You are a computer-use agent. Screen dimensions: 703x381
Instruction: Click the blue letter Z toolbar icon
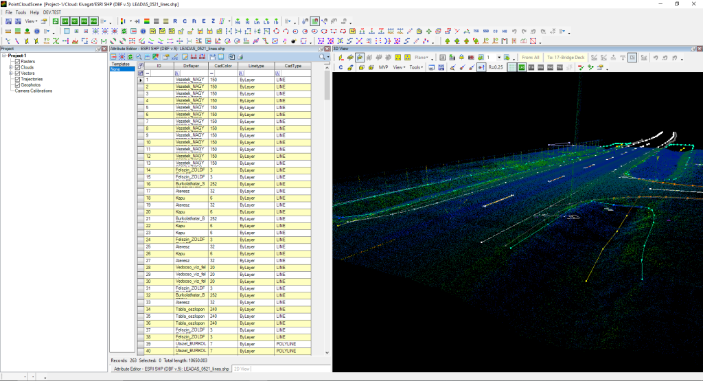click(214, 21)
